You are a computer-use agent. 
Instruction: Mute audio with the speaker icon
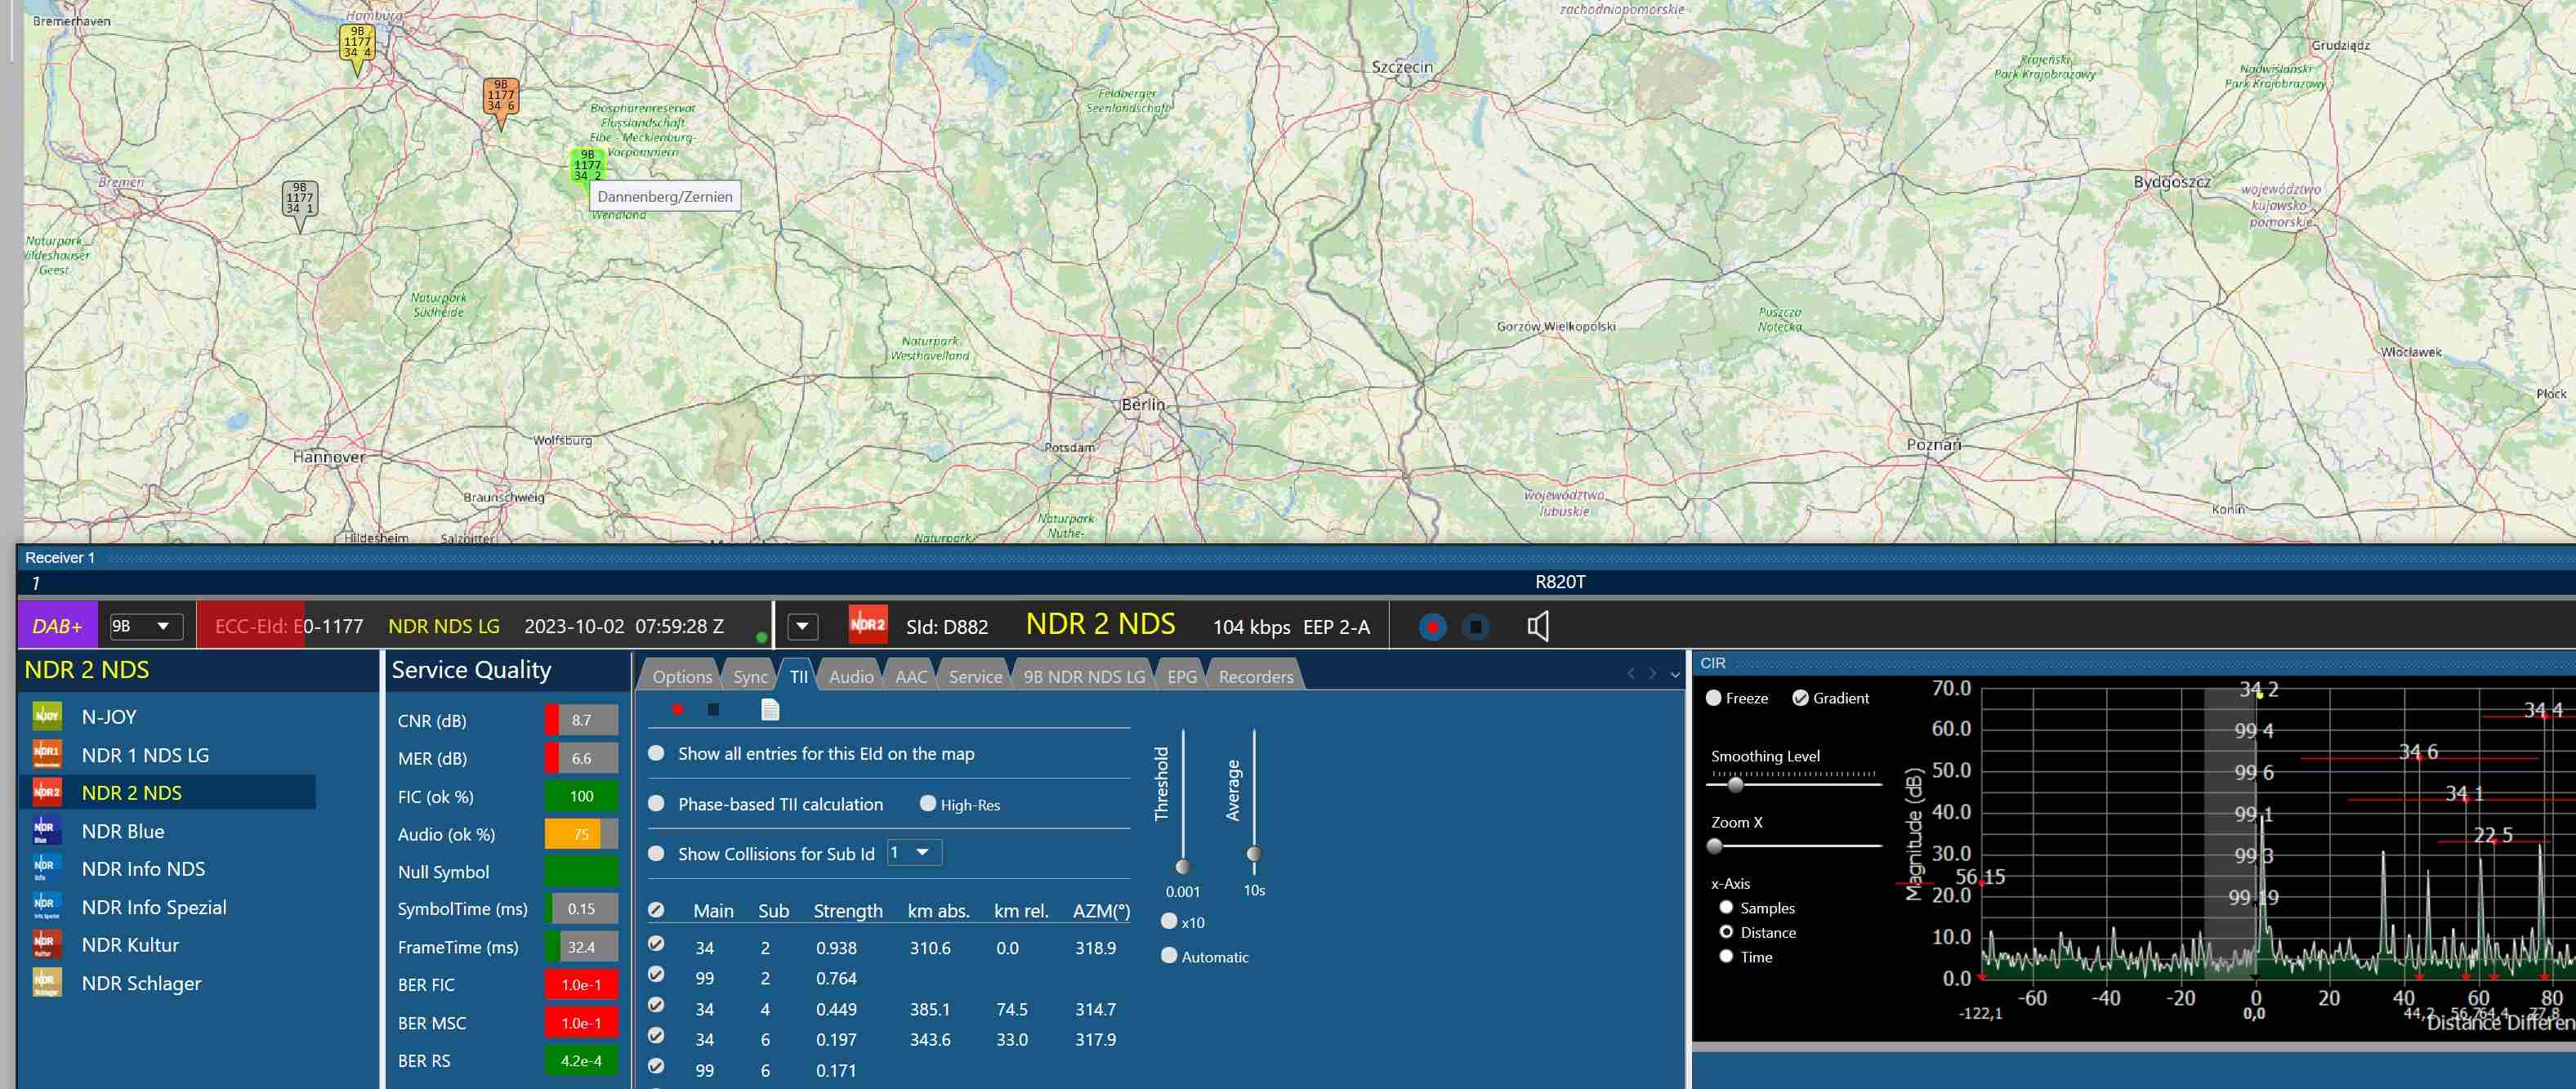point(1538,627)
